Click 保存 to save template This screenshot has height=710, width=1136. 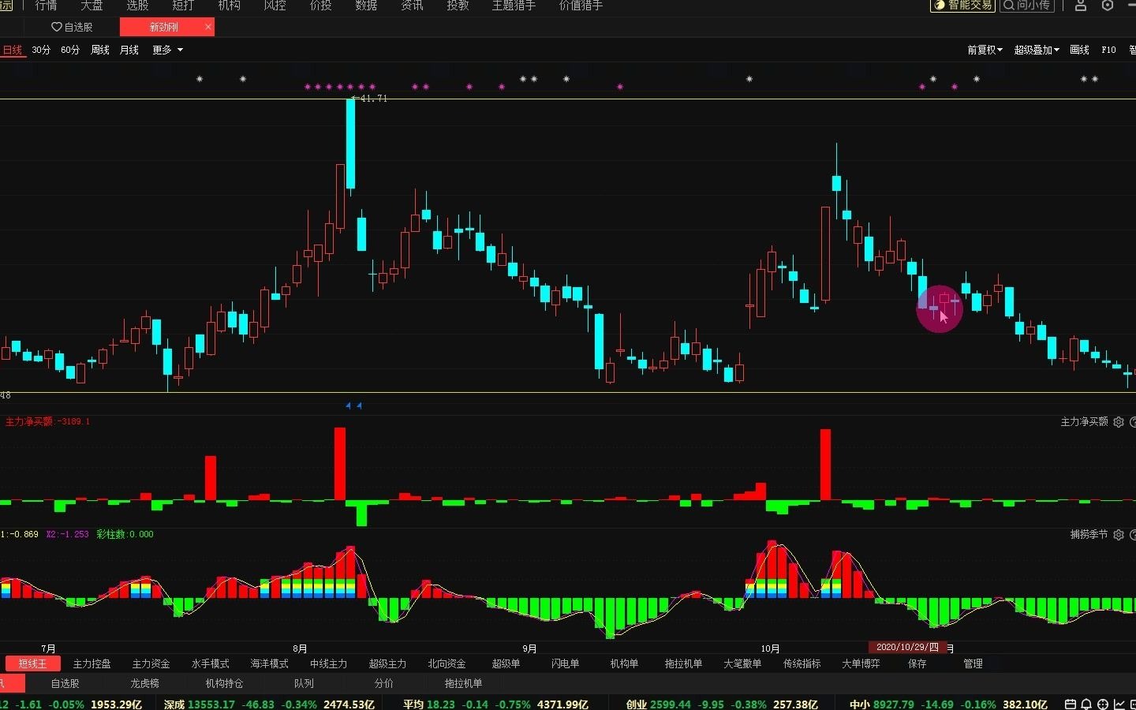click(917, 663)
